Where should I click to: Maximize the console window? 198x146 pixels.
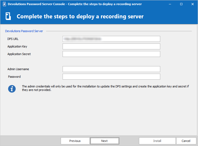click(181, 4)
